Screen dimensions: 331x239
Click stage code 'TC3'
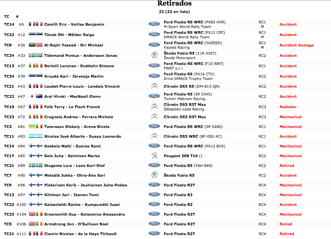coord(8,127)
